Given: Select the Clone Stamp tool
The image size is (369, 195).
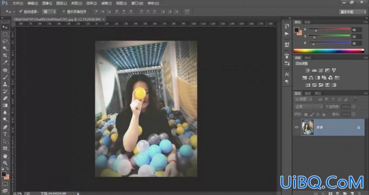Looking at the screenshot, I should coord(5,84).
